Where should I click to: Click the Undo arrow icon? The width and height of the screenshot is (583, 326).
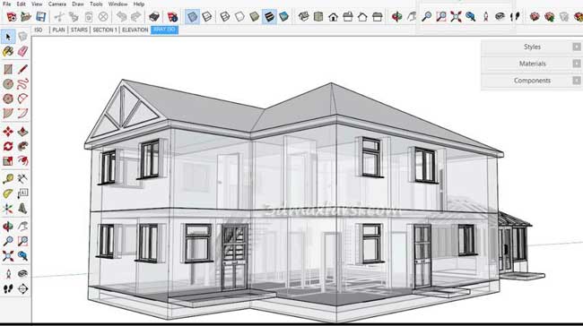122,17
